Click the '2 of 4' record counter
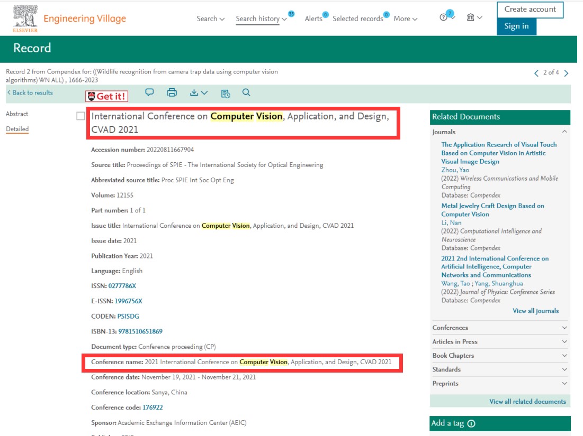The image size is (583, 436). 551,72
